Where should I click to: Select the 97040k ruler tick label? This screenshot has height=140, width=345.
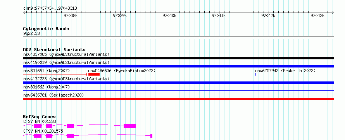coord(169,16)
